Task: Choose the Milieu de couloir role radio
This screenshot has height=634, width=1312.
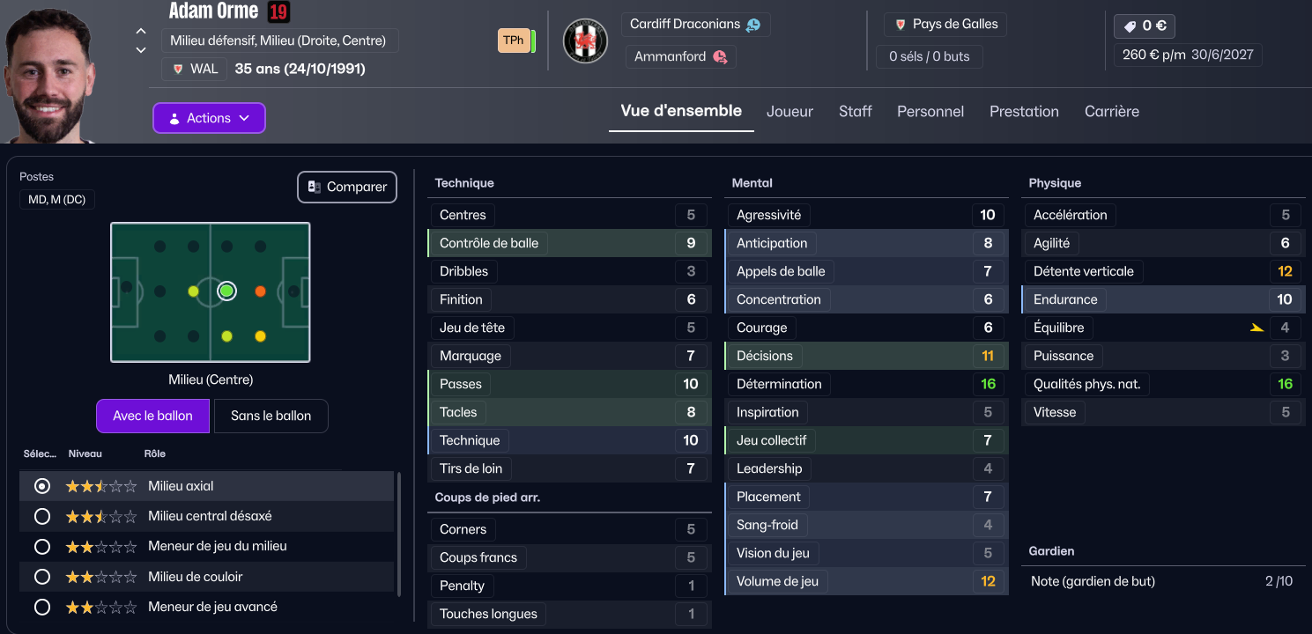Action: [x=41, y=577]
